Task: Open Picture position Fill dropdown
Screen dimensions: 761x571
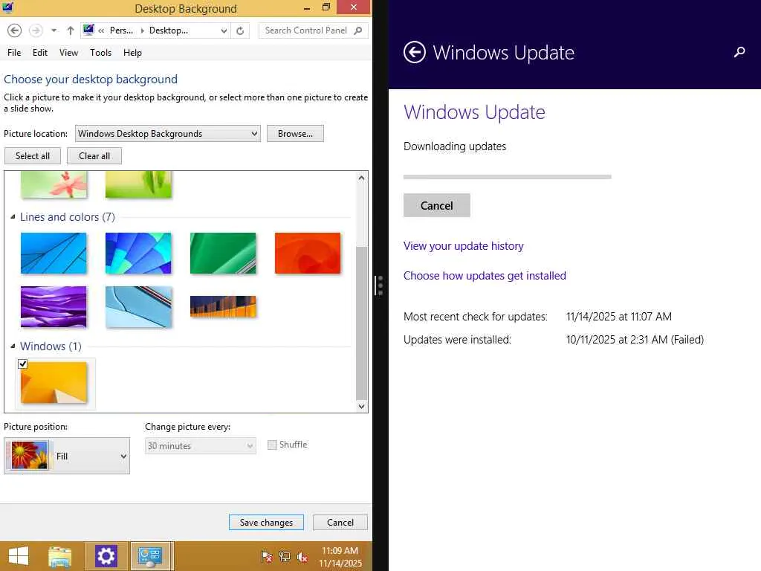Action: tap(67, 456)
